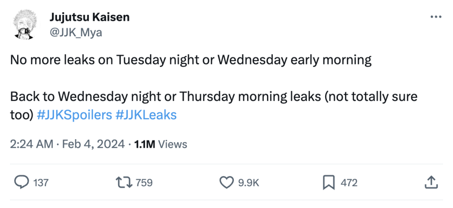Click the 472 bookmarks count
The image size is (453, 208).
(349, 183)
